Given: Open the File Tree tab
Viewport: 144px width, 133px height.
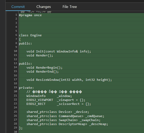Looking at the screenshot, I should point(70,7).
